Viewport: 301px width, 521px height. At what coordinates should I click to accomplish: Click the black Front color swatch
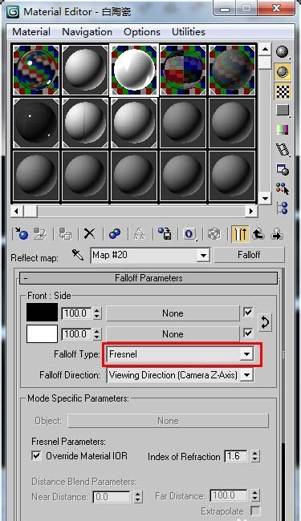[x=42, y=313]
